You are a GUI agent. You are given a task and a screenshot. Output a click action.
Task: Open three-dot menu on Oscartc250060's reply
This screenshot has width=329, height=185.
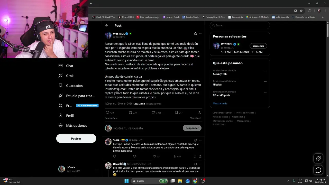coord(200,164)
